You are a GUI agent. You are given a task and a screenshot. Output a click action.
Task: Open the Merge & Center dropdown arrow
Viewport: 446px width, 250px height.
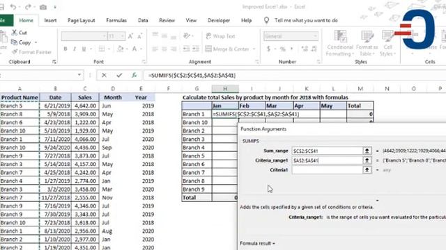[x=254, y=49]
